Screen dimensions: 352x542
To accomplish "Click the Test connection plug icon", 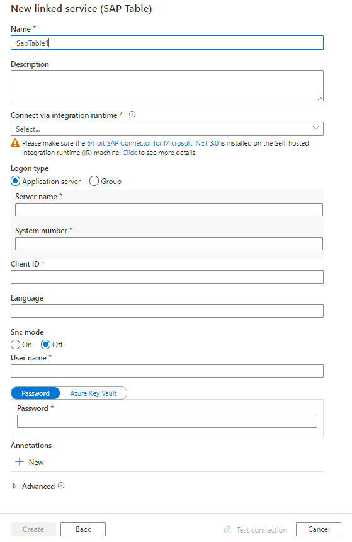I will tap(227, 529).
